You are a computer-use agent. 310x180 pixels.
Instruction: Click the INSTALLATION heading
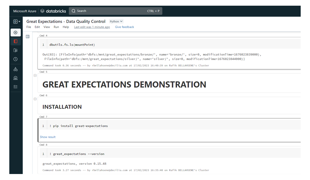click(x=62, y=107)
